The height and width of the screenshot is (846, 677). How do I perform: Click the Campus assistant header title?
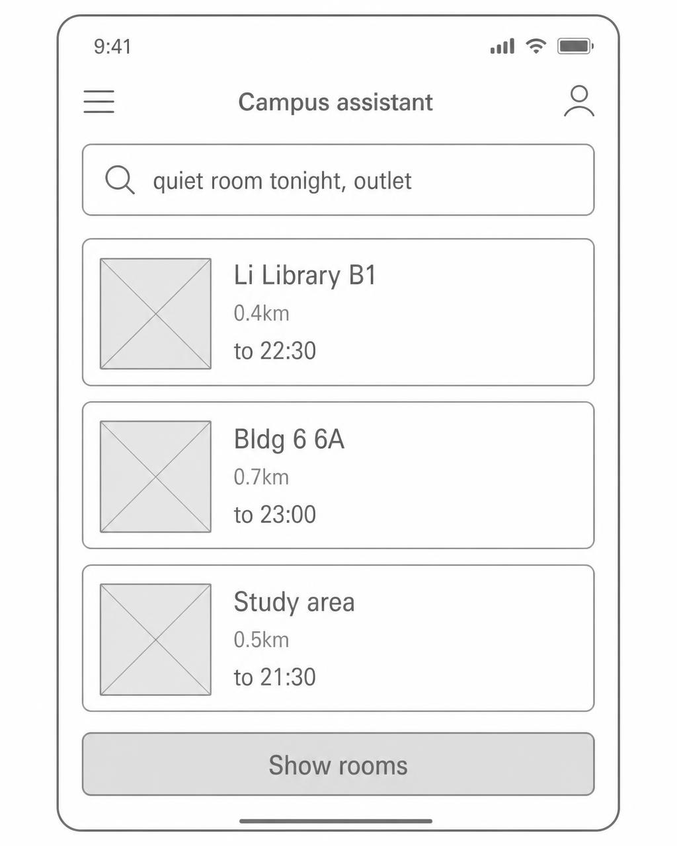[336, 102]
